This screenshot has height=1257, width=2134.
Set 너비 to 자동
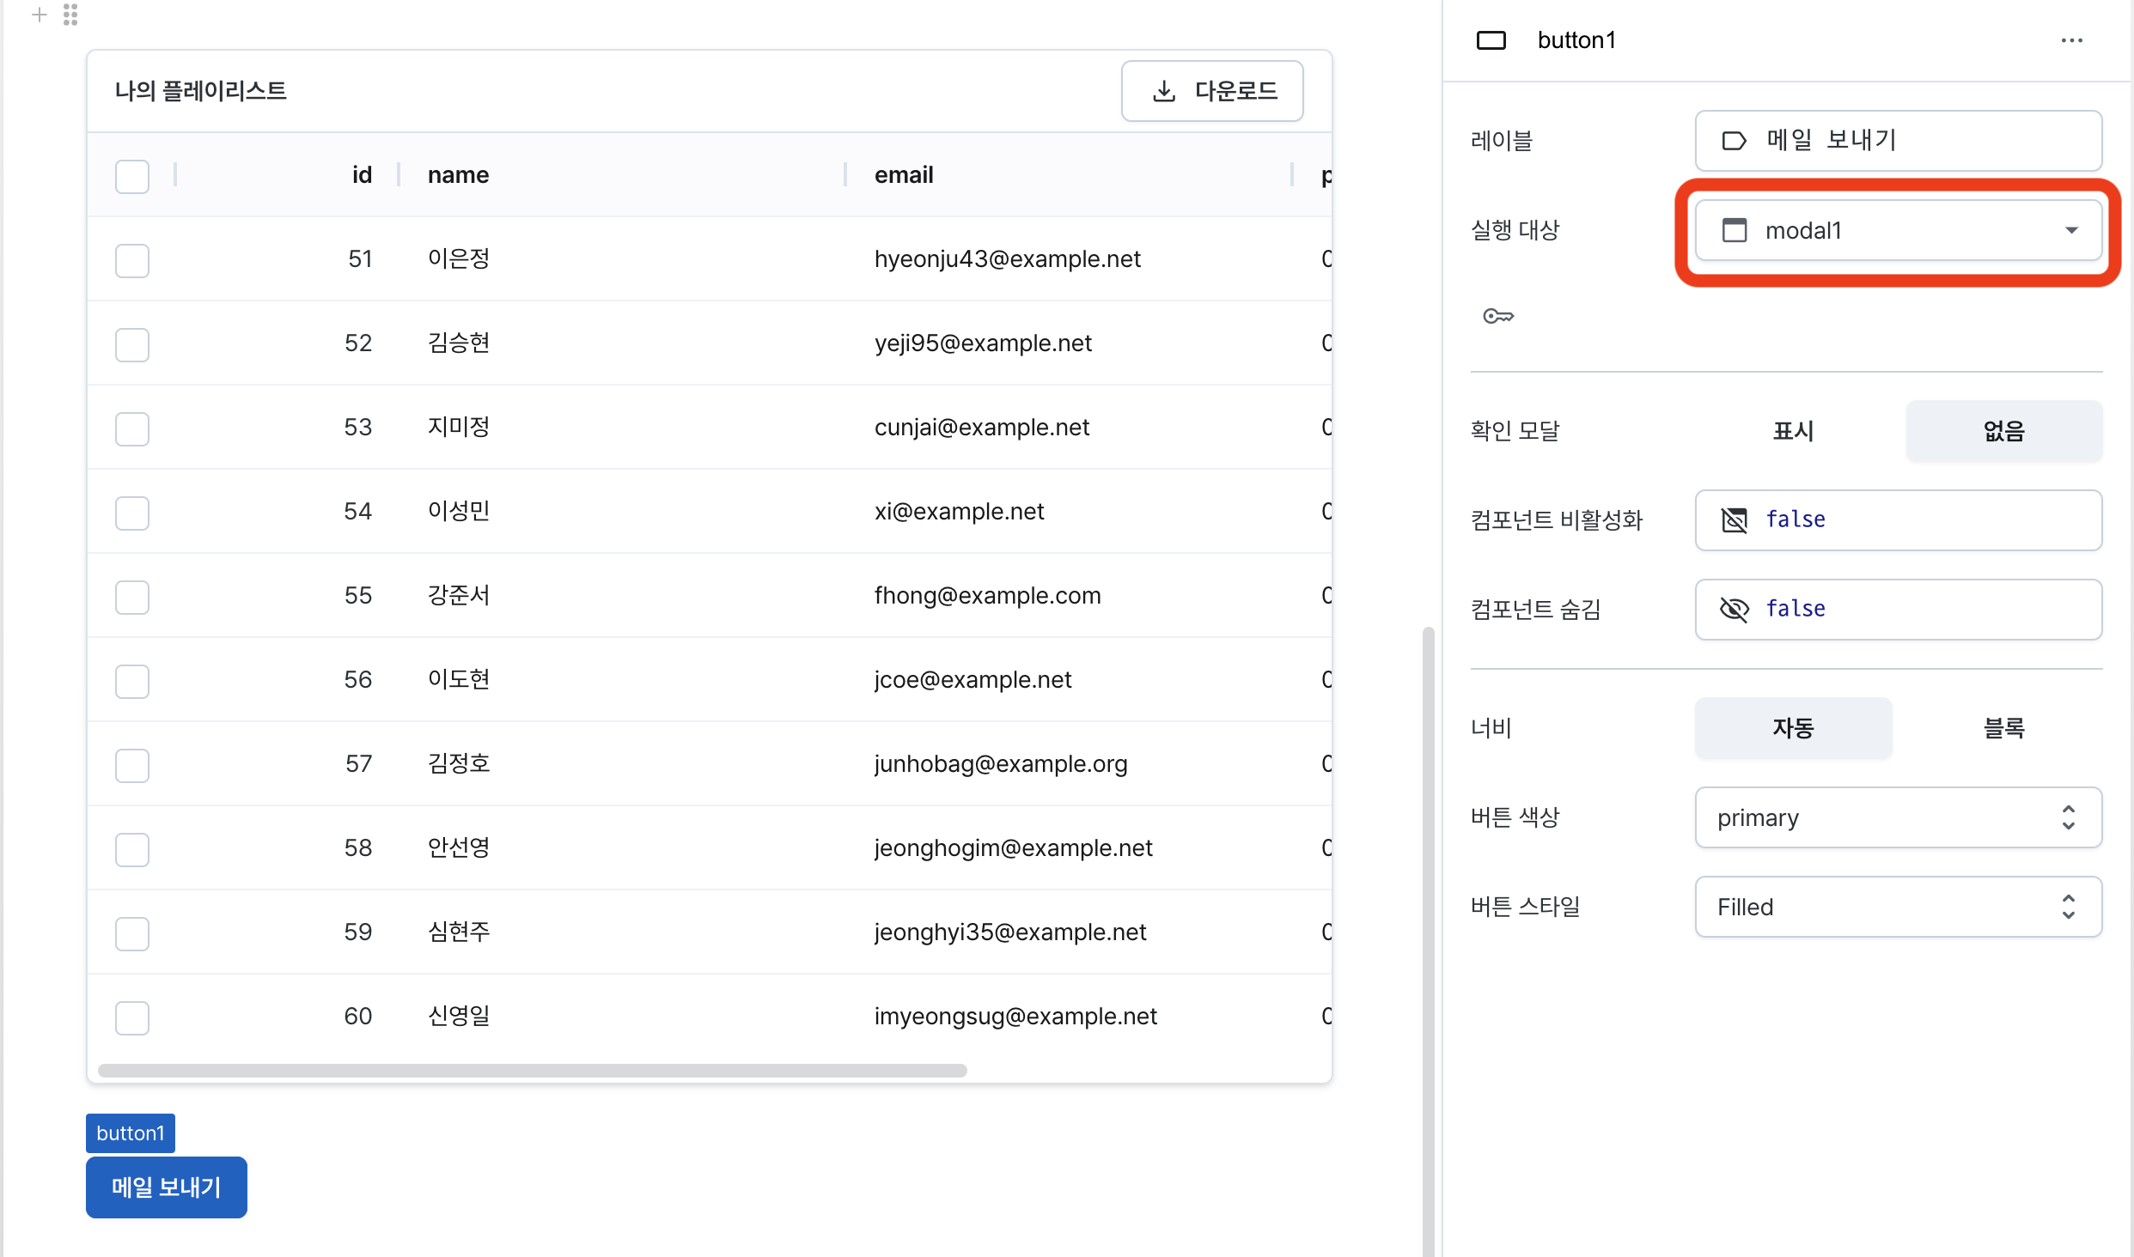1793,728
